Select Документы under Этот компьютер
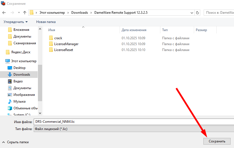This screenshot has width=234, height=148. [x=22, y=88]
